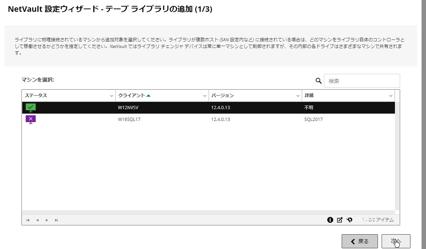The height and width of the screenshot is (249, 426).
Task: Click the table horizontal scrollbar
Action: coord(209,212)
